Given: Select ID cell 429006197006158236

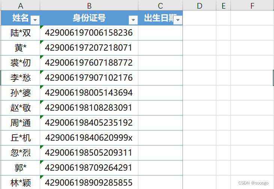Looking at the screenshot, I should [89, 33].
